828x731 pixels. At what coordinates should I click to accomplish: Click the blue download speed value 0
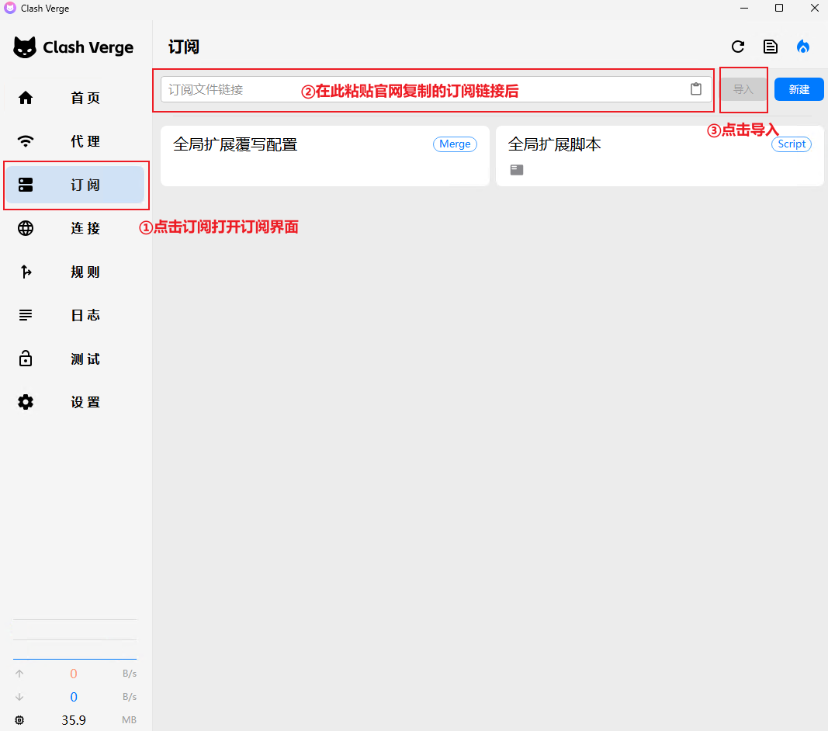click(74, 697)
